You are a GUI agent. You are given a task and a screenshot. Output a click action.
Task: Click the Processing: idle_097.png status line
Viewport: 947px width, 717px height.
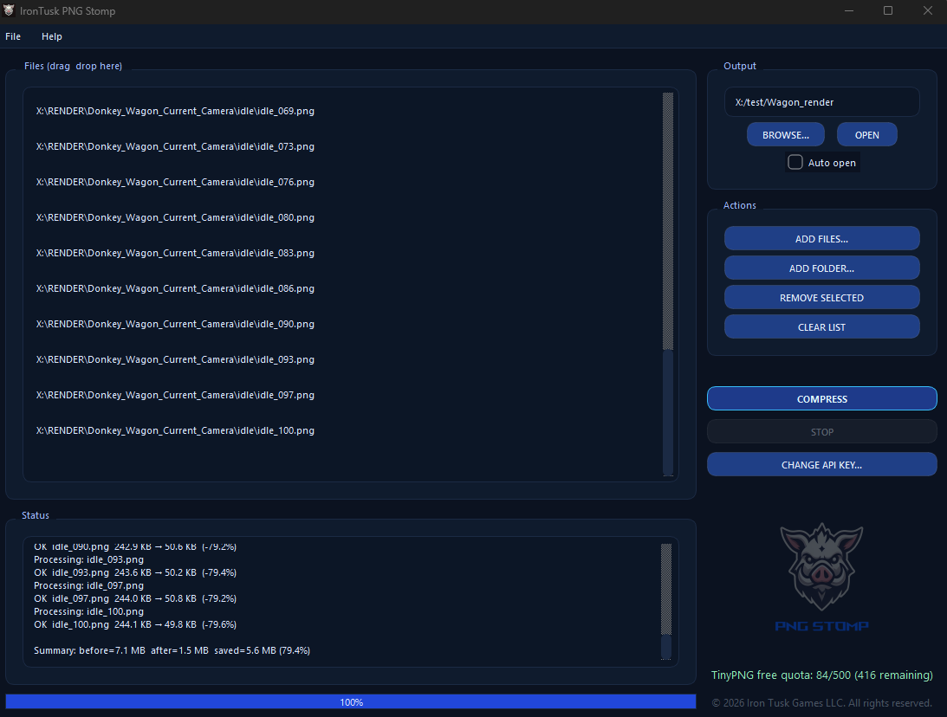click(88, 585)
